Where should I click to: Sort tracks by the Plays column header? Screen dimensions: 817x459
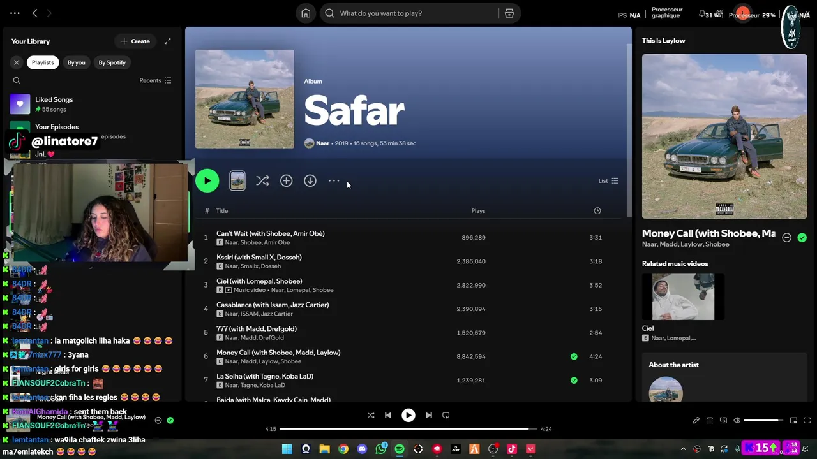(x=478, y=211)
